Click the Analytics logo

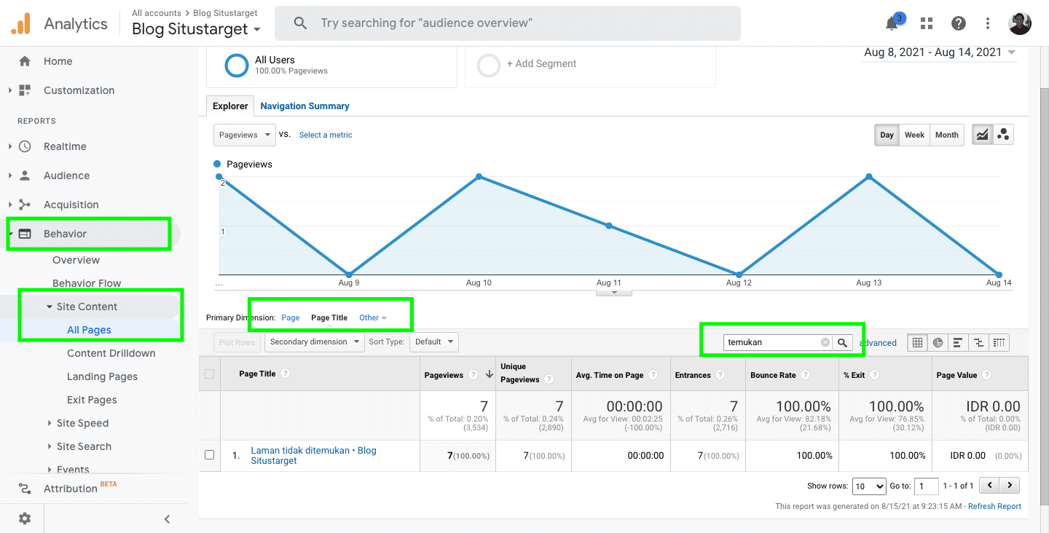pos(59,23)
